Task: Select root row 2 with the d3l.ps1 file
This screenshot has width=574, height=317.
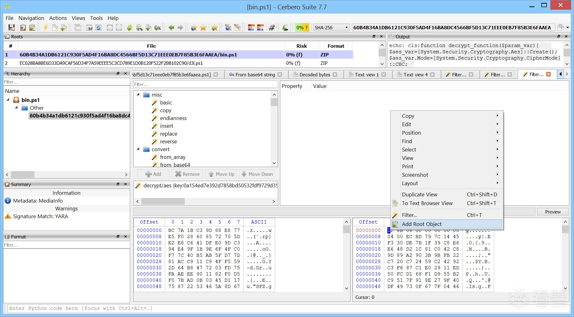Action: 178,63
